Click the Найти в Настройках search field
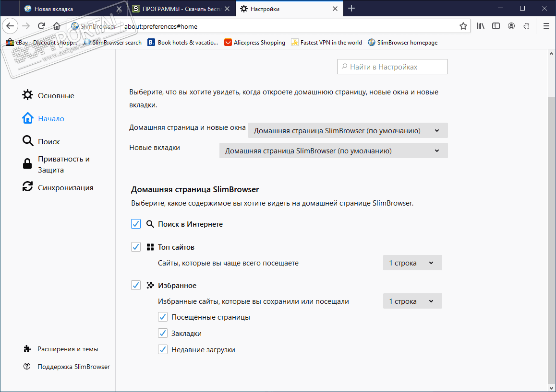 [x=392, y=67]
